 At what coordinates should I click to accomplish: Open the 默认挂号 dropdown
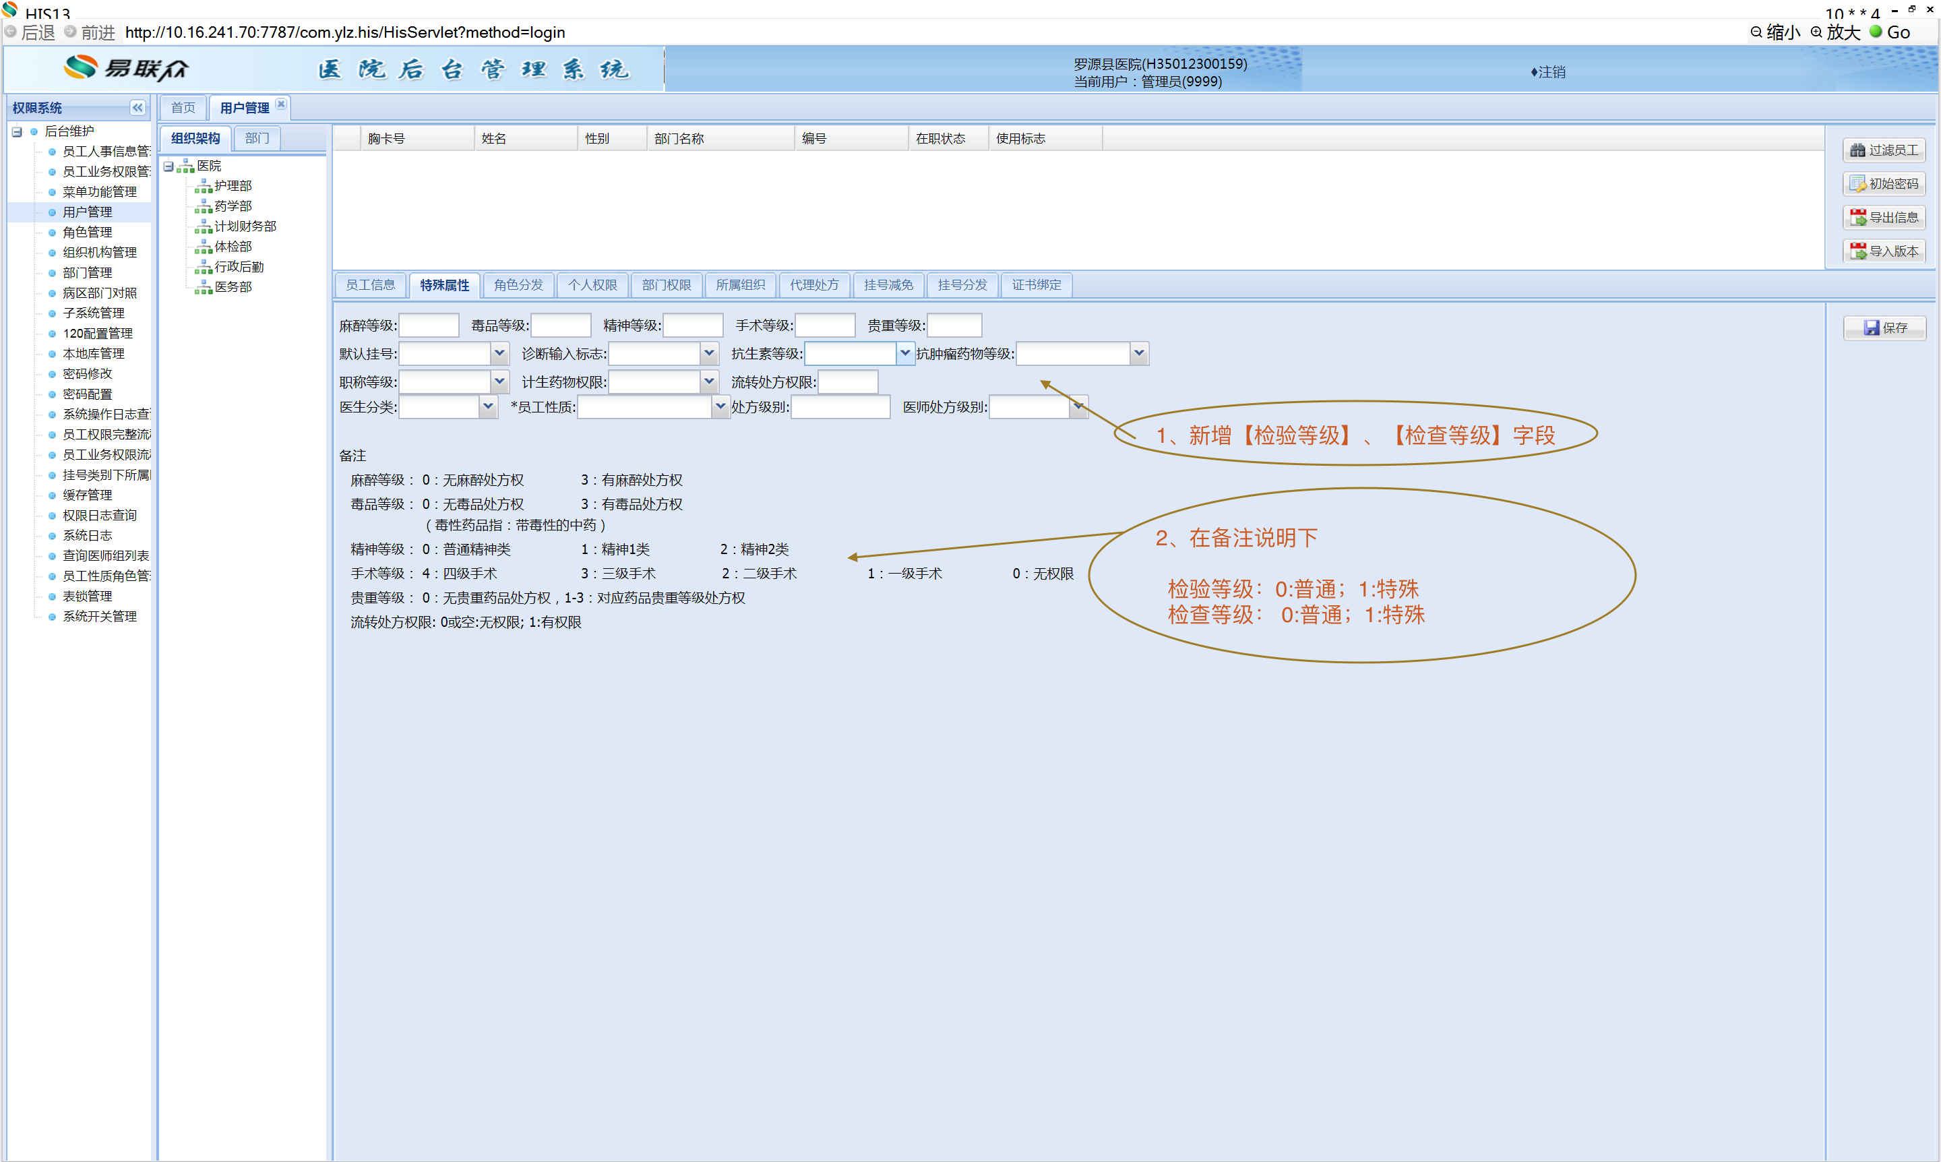[x=499, y=353]
